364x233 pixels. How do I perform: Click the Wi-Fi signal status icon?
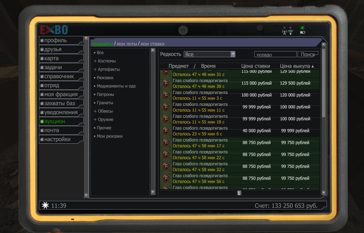(290, 32)
